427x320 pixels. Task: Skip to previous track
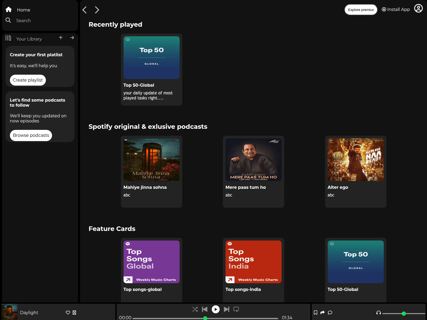[x=205, y=309]
